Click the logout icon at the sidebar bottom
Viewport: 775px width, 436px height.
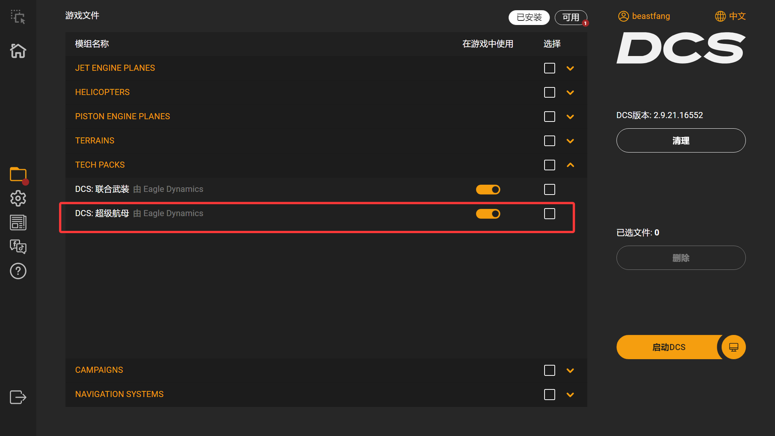(x=18, y=397)
